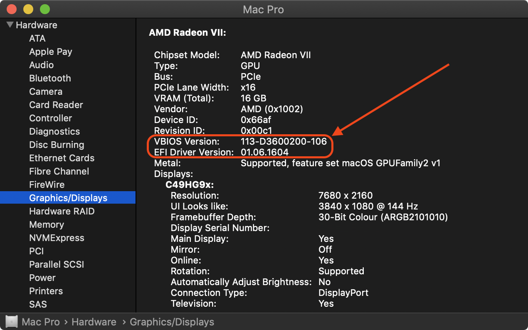Select the Hardware category header label
528x330 pixels.
click(37, 25)
